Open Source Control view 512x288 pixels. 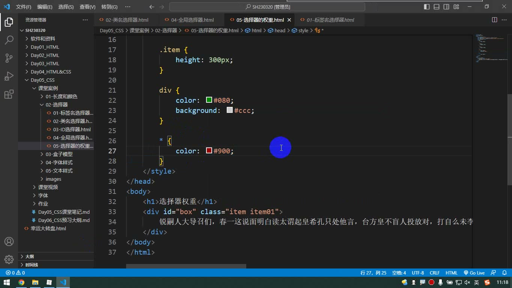9,58
